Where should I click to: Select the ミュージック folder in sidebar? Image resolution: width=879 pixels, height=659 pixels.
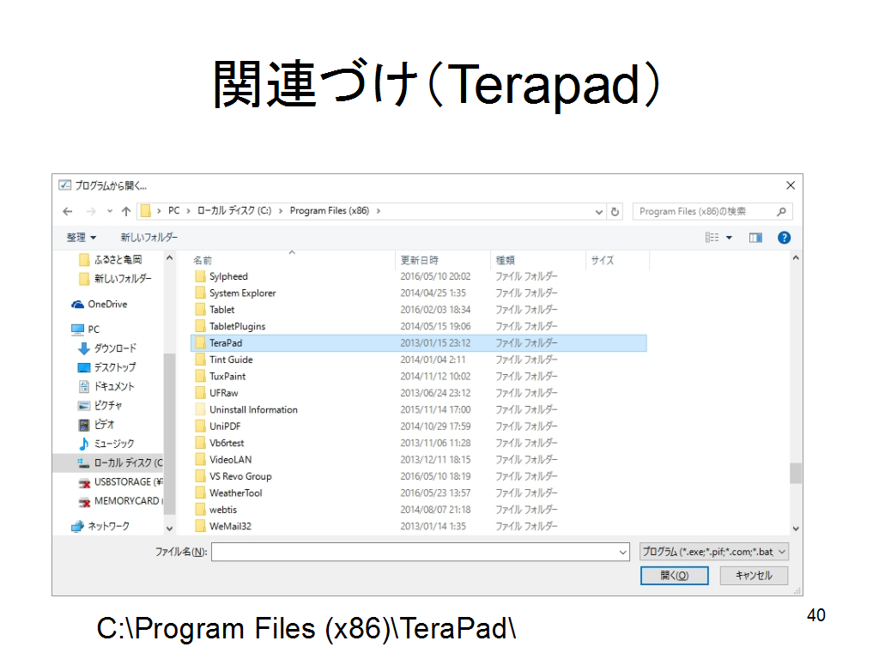tap(113, 444)
